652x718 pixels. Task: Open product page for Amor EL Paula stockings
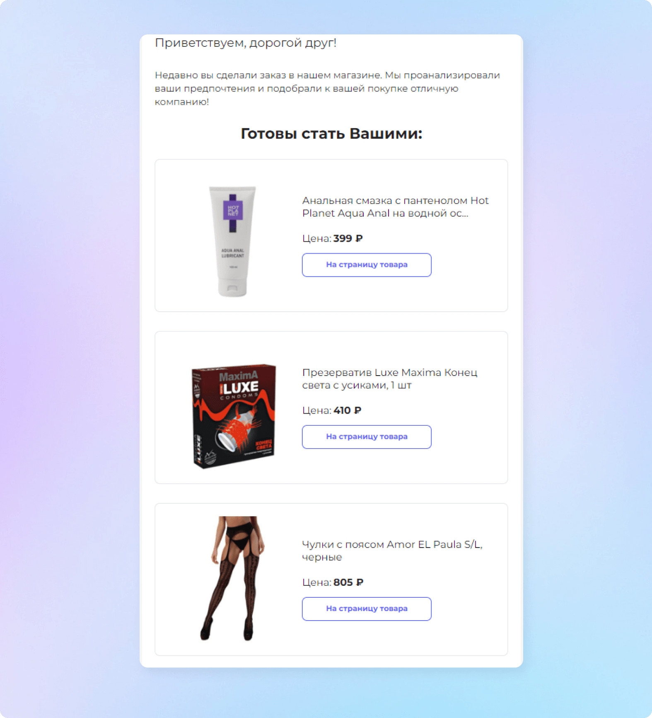pyautogui.click(x=367, y=609)
